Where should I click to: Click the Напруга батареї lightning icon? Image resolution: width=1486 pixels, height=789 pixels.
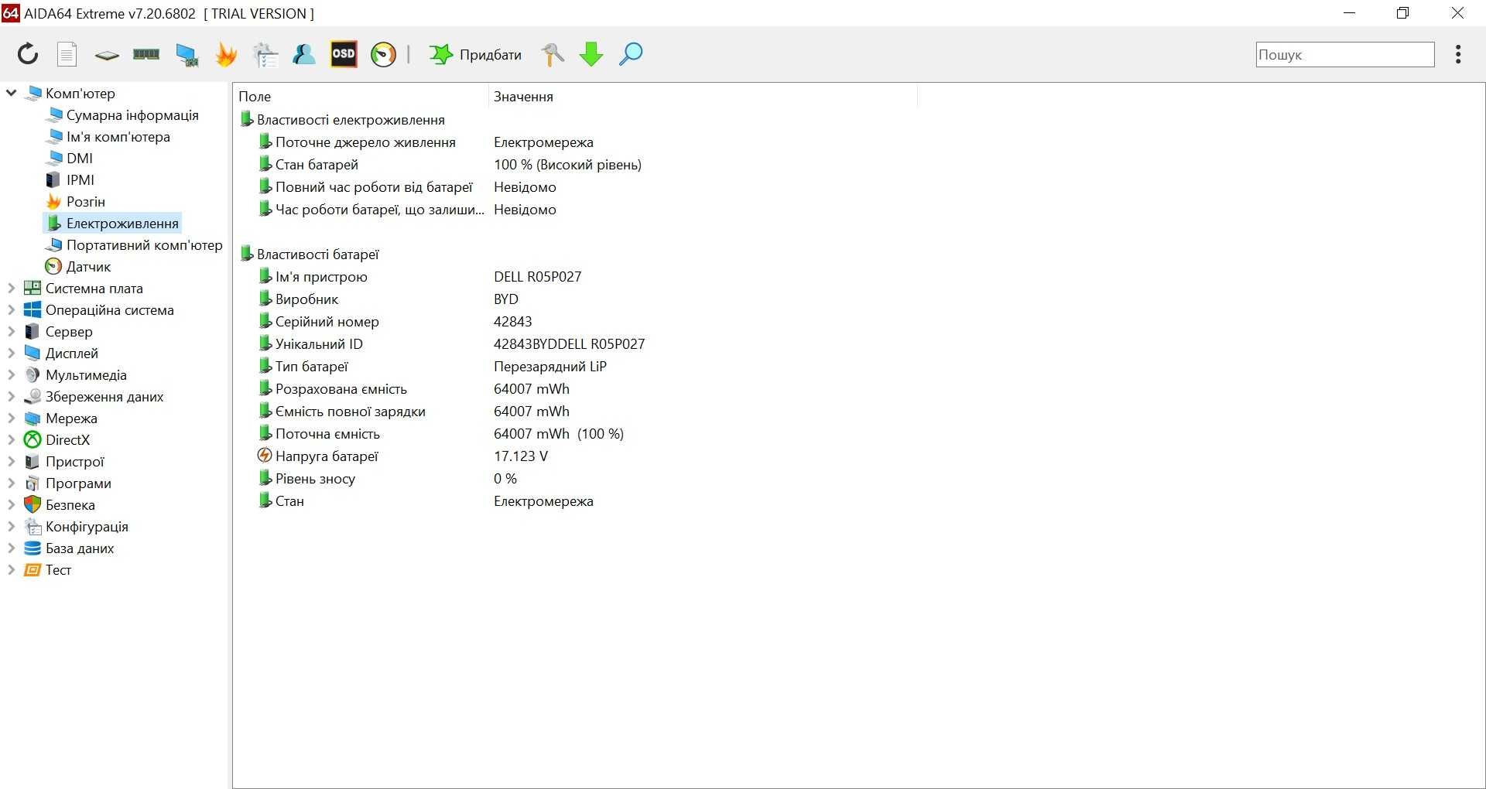(265, 456)
